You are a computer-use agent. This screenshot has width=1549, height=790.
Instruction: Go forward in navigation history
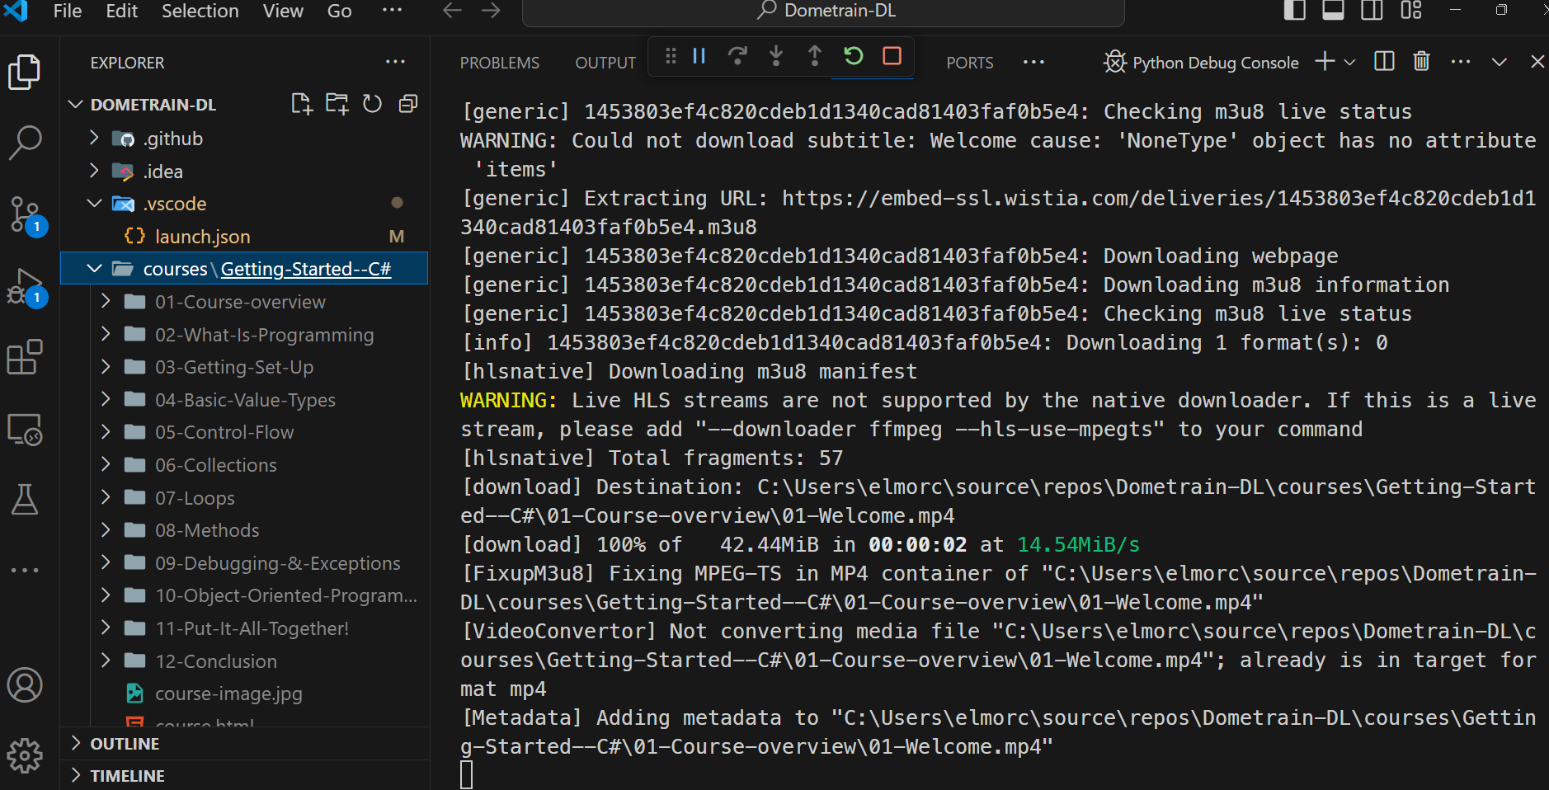click(x=491, y=11)
